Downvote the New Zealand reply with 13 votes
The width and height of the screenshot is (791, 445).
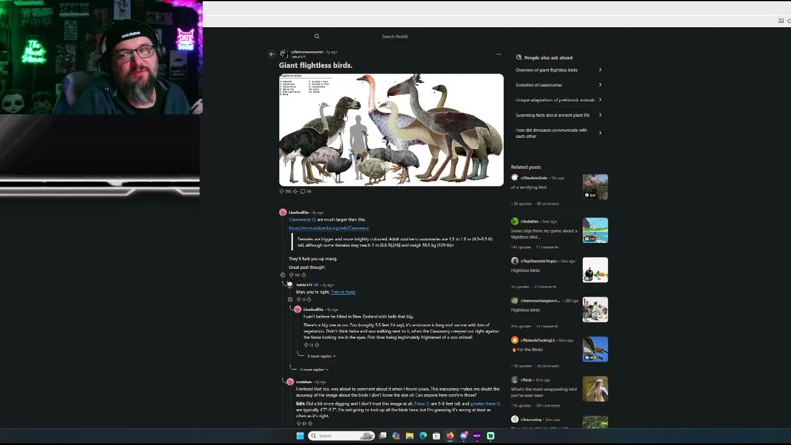click(317, 345)
